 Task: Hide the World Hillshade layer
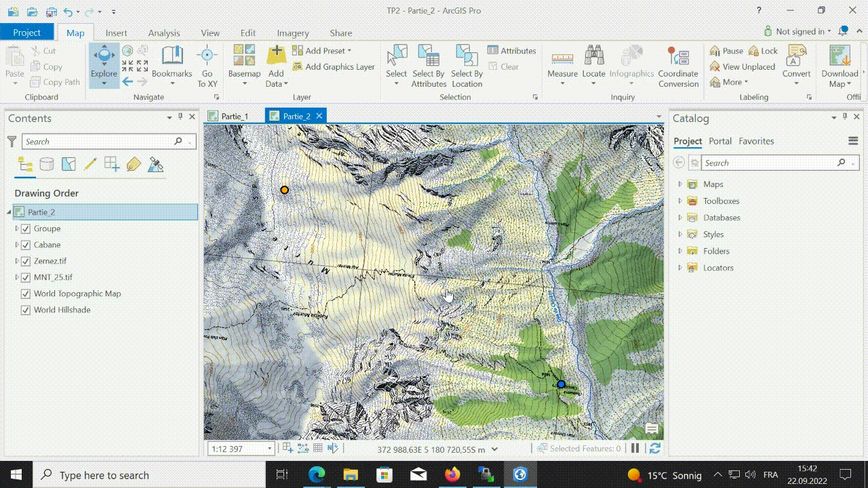coord(26,310)
